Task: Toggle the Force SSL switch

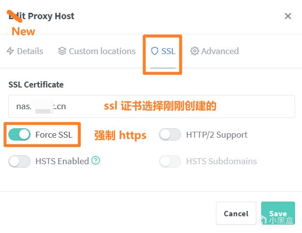Action: pos(20,135)
